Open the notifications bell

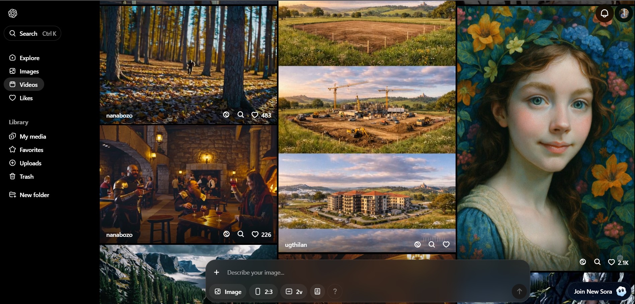coord(604,13)
